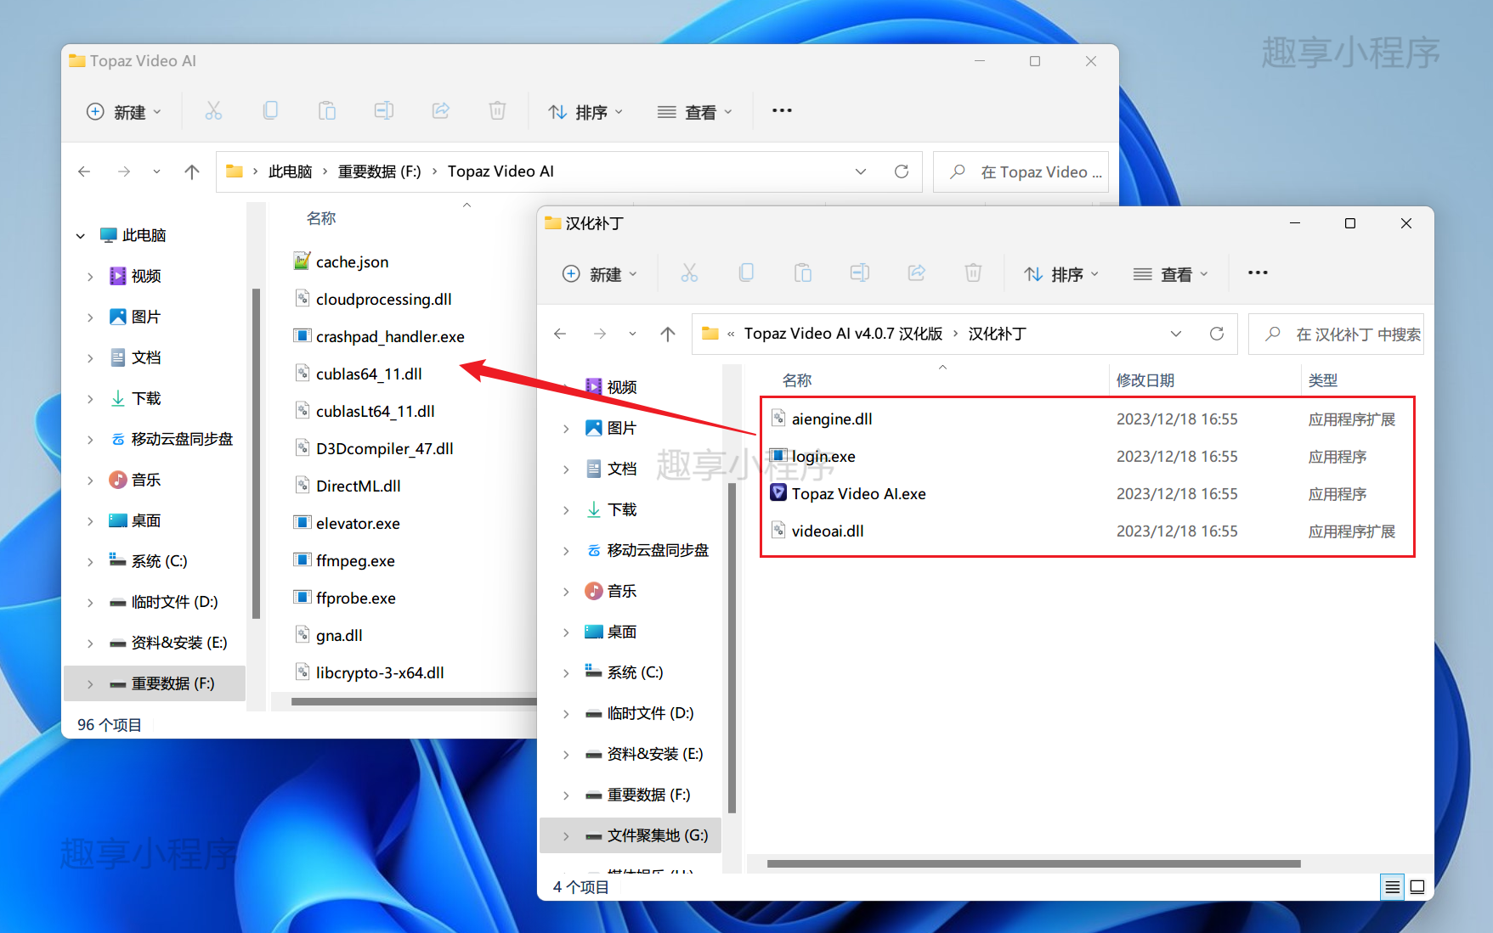Click vertical scrollbar of Topaz Video AI sidebar
Screen dimensions: 1493x933
coord(256,452)
